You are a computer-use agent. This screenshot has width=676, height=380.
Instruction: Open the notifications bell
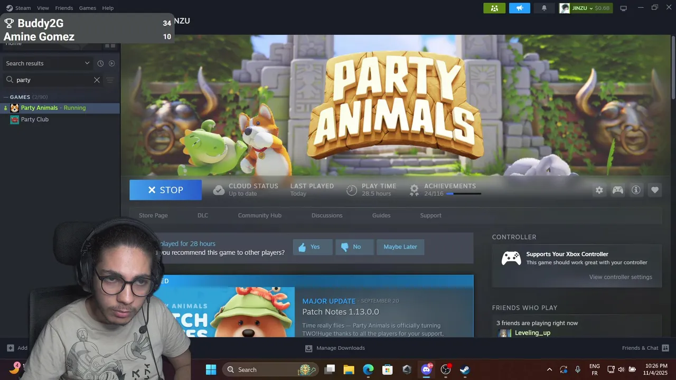544,8
